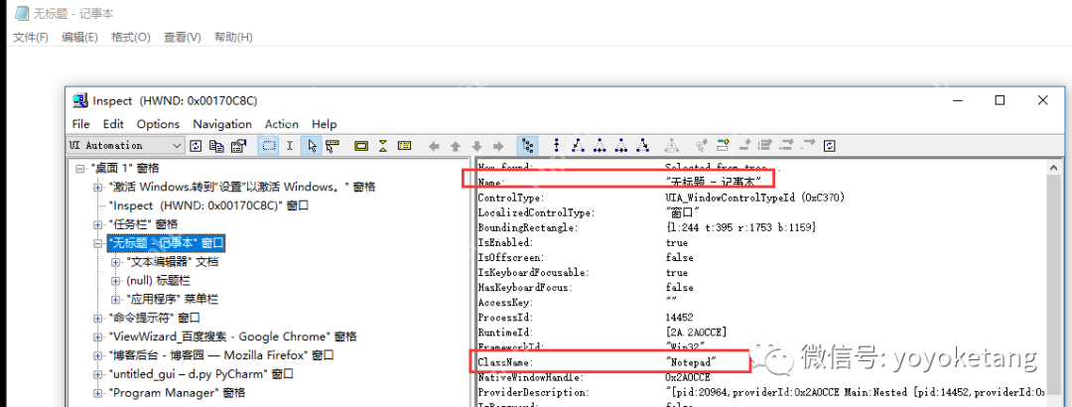Toggle Watch Caret I-beam button
The height and width of the screenshot is (407, 1072).
pos(290,146)
